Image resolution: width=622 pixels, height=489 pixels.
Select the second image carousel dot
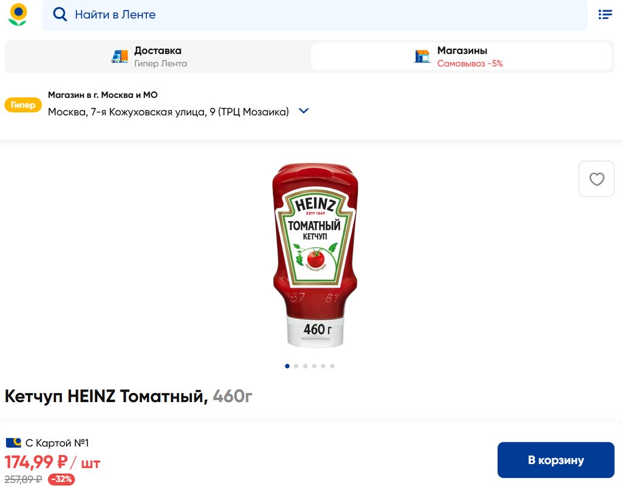[296, 366]
